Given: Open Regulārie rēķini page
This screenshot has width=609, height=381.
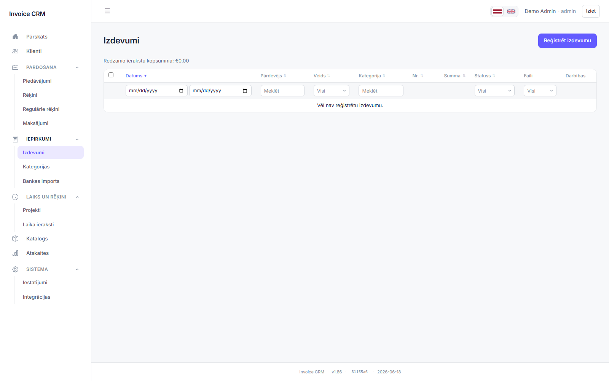Looking at the screenshot, I should pyautogui.click(x=41, y=109).
